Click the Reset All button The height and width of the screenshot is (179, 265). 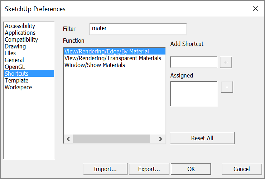click(x=202, y=138)
